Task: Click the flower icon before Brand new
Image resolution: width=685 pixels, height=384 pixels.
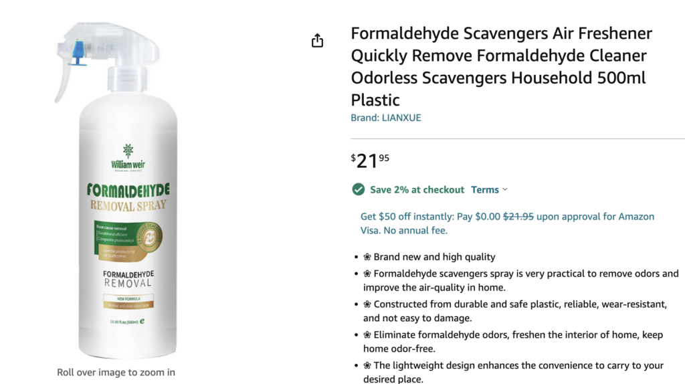Action: point(367,257)
